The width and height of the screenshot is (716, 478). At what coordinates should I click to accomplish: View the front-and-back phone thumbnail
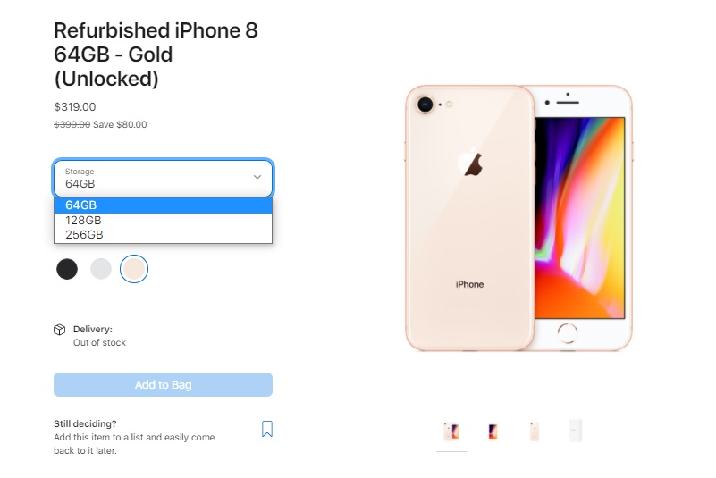pyautogui.click(x=451, y=431)
